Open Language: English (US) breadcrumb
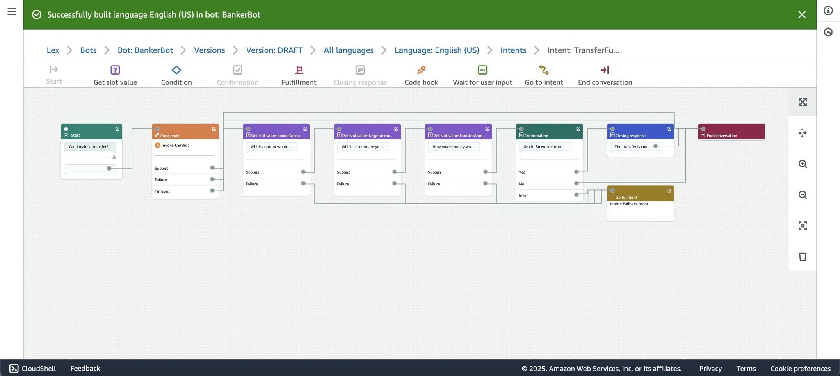Image resolution: width=840 pixels, height=376 pixels. click(x=437, y=50)
